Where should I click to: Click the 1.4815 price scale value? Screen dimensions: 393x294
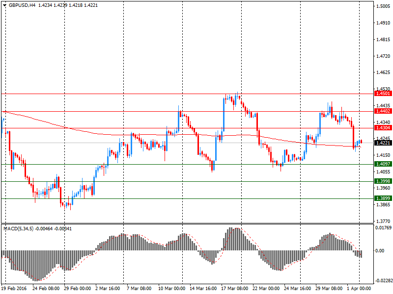[383, 40]
